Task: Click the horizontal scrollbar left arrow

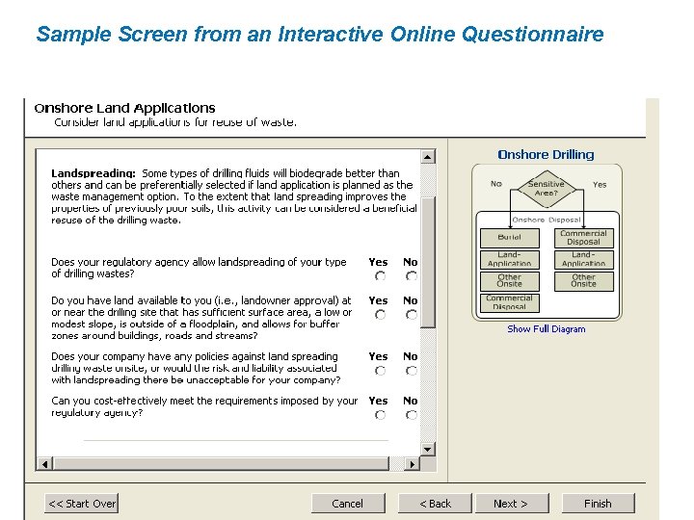Action: (44, 464)
